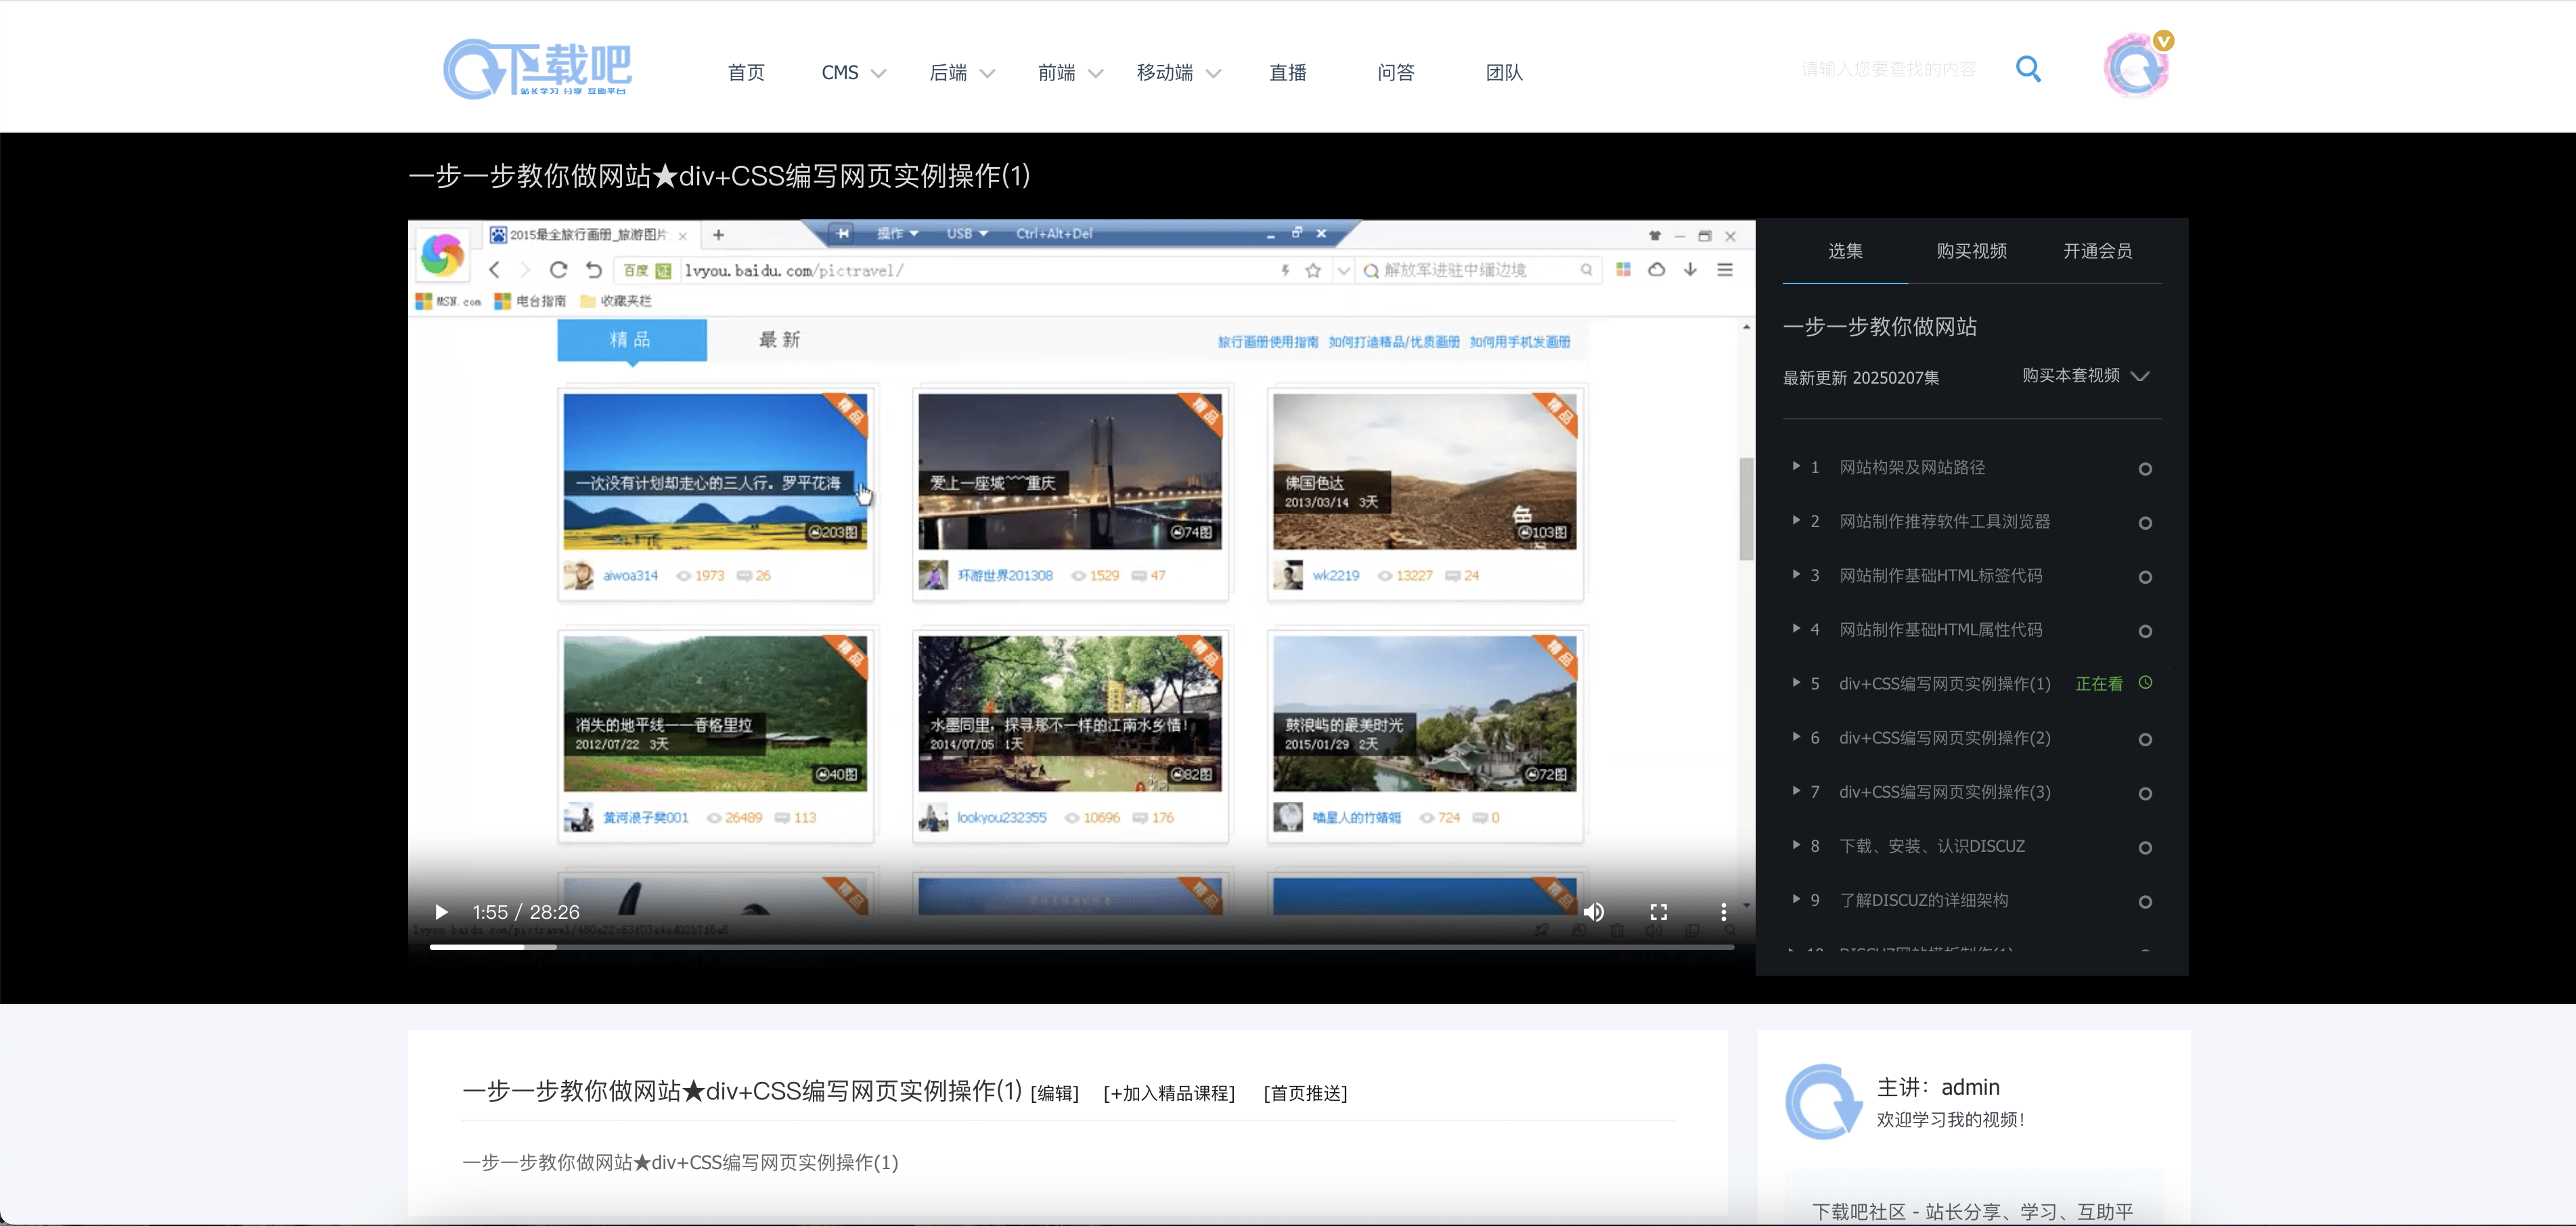Select circle marker for 了解DISCUZ的详细架构

coord(2145,902)
